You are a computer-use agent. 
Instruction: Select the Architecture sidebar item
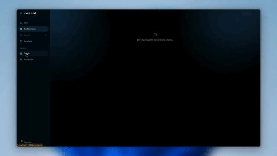33,29
